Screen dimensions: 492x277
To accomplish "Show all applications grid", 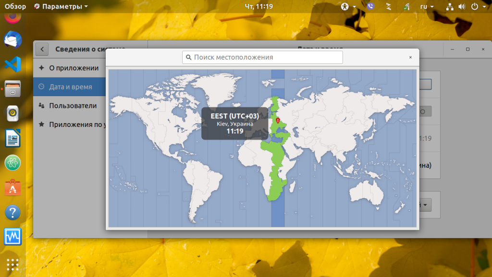I will point(12,264).
